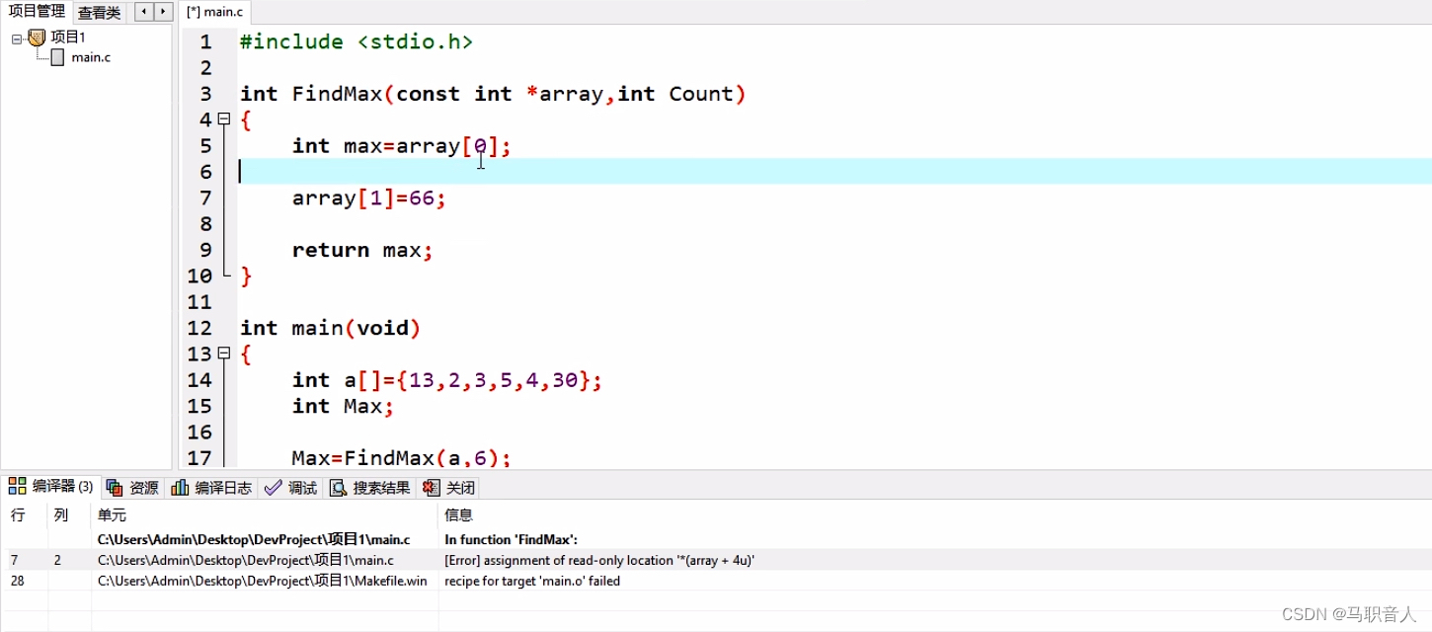Image resolution: width=1432 pixels, height=632 pixels.
Task: Open the 资源 tab
Action: click(x=132, y=488)
